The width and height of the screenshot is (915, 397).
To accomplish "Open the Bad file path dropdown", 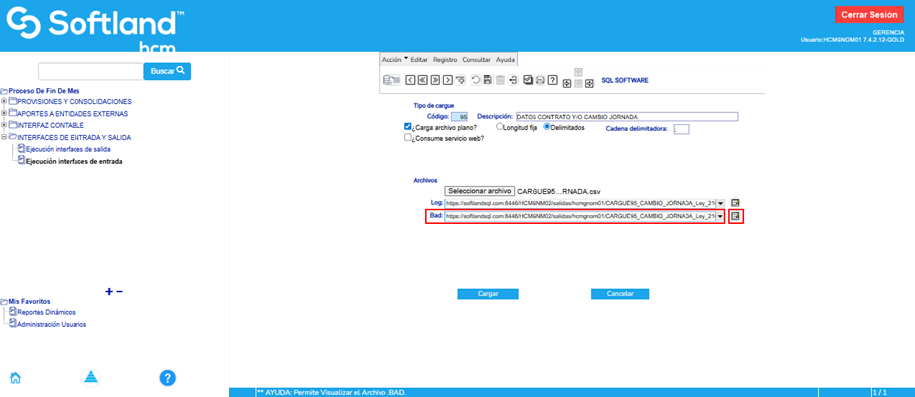I will click(x=720, y=217).
